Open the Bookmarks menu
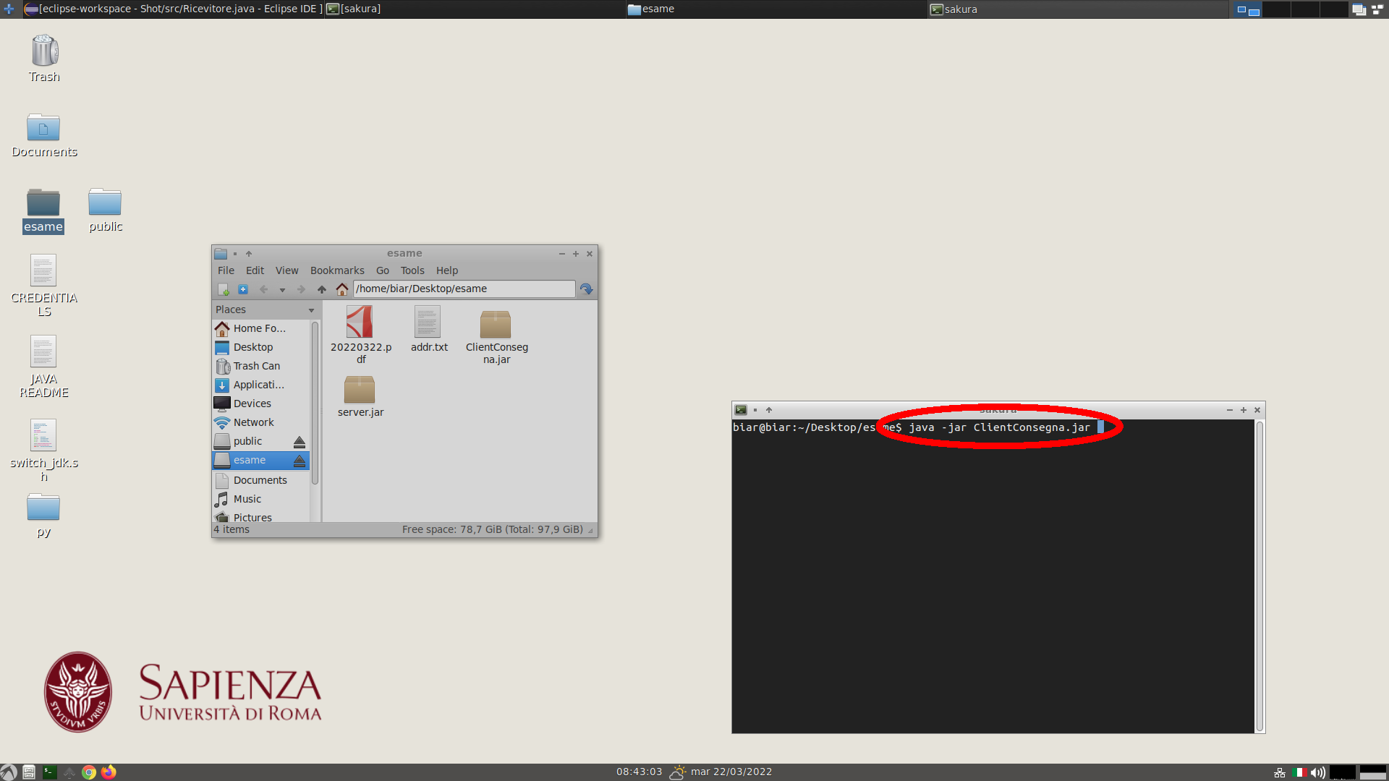 point(337,270)
